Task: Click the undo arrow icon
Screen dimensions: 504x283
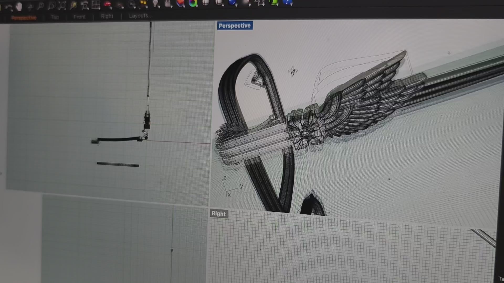Action: 8,7
